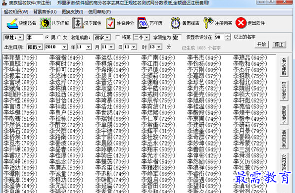Select name 李招耿(75分) in the list
The height and width of the screenshot is (193, 295).
pyautogui.click(x=250, y=76)
